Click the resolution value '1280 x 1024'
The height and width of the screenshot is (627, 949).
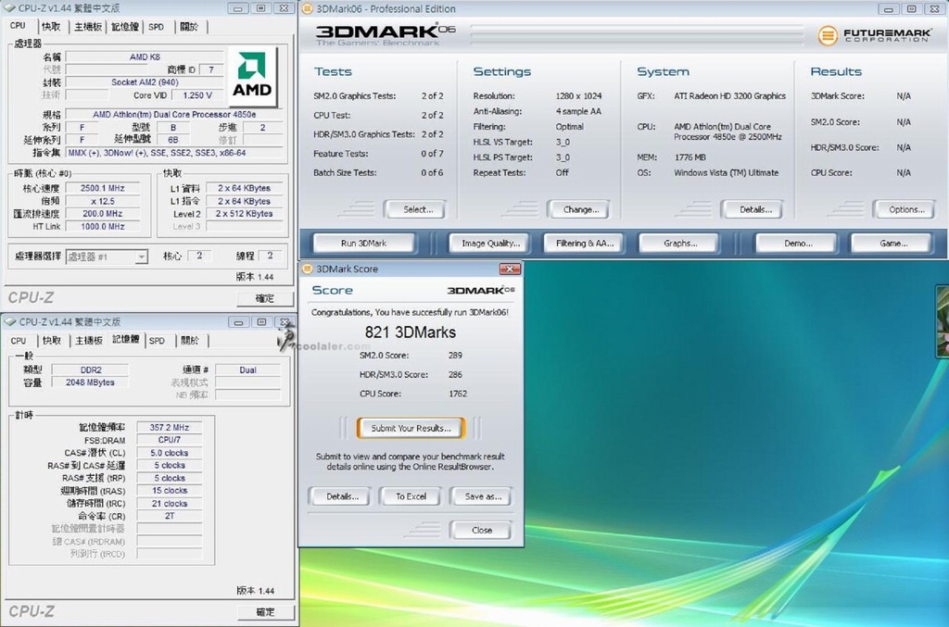tap(578, 96)
